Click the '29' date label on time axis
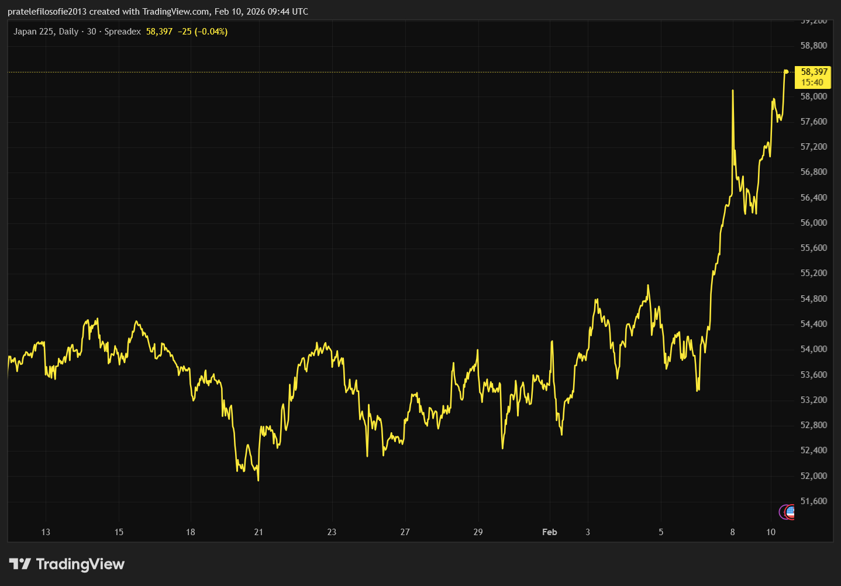This screenshot has height=586, width=841. [x=478, y=532]
